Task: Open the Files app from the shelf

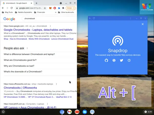Action: pos(84,112)
